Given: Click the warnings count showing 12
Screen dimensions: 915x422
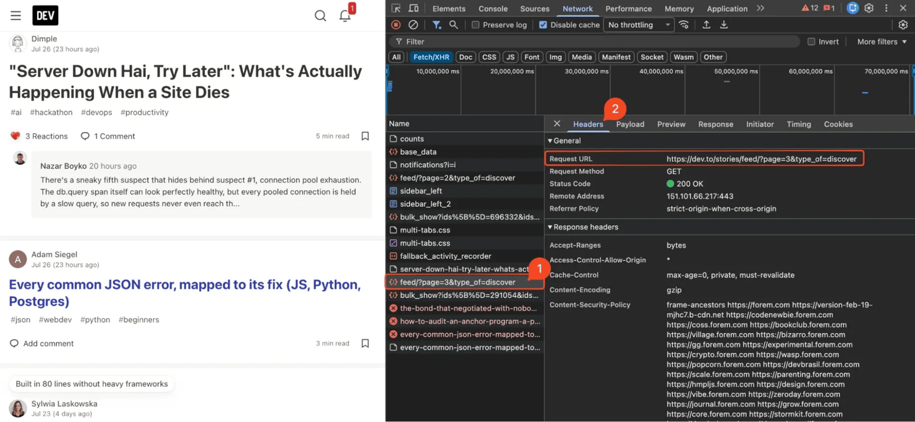Looking at the screenshot, I should (809, 8).
